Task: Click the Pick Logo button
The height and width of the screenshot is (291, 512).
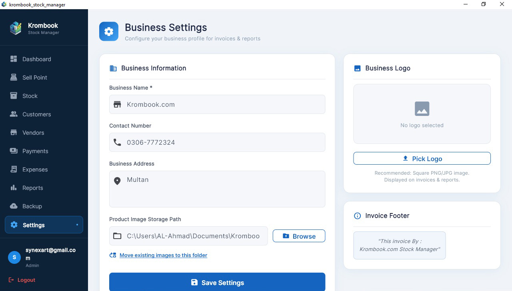Action: [x=422, y=159]
